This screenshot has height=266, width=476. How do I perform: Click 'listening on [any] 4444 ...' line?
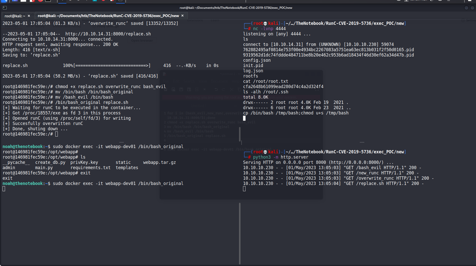(277, 34)
